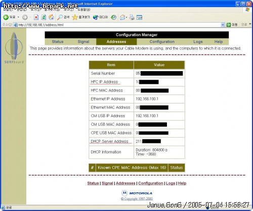Open the Home page icon

51,17
